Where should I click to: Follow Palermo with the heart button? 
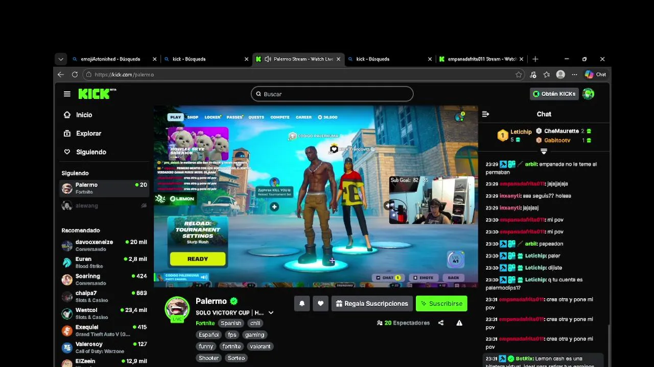(x=320, y=303)
